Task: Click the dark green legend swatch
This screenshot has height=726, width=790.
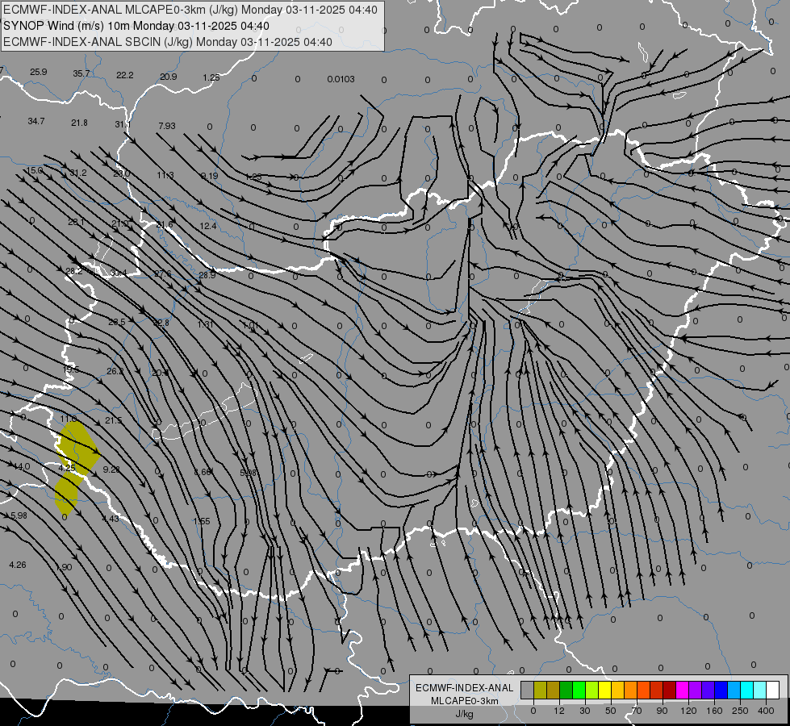Action: click(566, 690)
